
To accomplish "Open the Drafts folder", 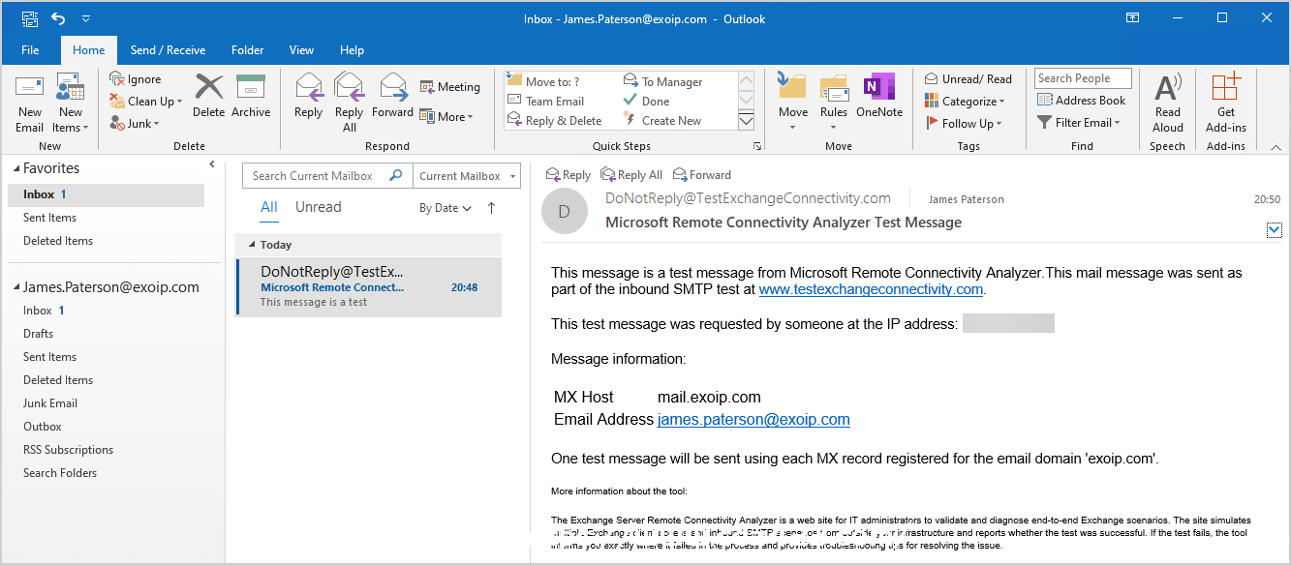I will 39,334.
